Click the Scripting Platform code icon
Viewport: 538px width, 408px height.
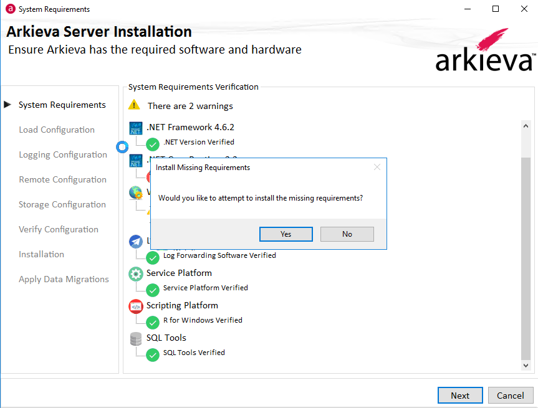(x=135, y=306)
